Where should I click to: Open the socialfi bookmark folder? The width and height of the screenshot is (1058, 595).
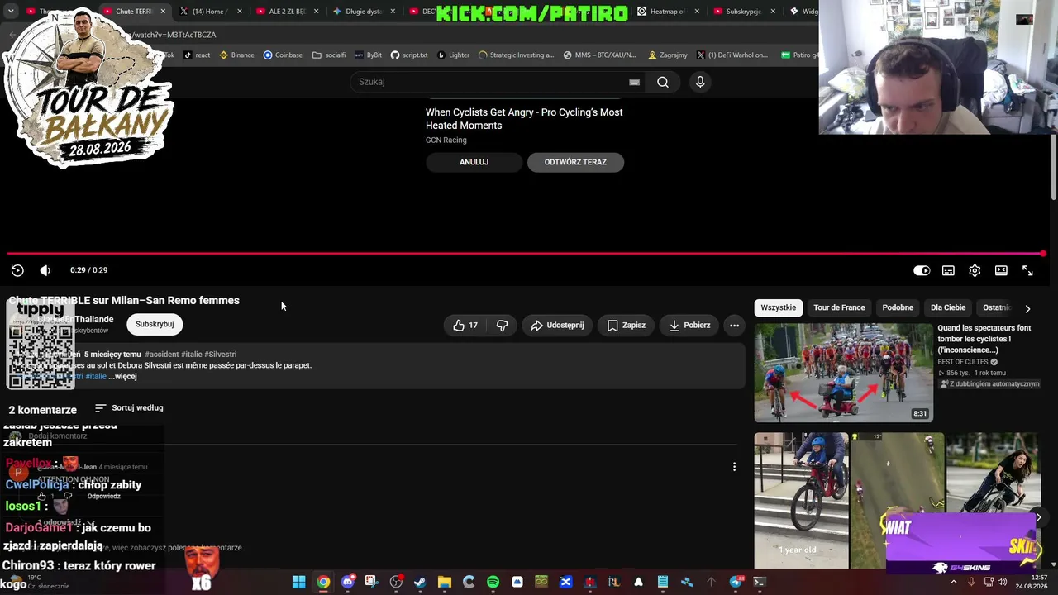[x=329, y=55]
